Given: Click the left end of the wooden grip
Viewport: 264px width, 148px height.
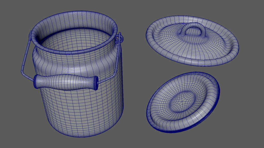Looking at the screenshot, I should click(36, 82).
